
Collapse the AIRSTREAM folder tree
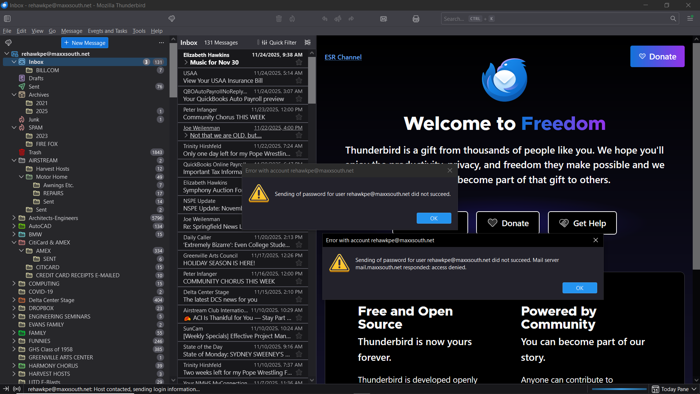14,161
